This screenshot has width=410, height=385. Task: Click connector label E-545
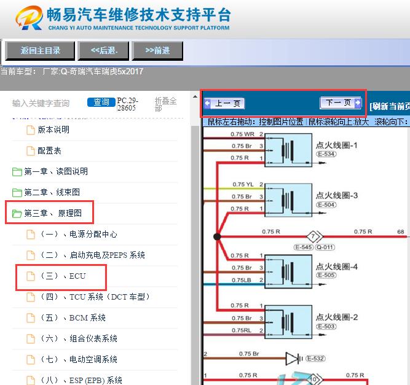point(303,247)
